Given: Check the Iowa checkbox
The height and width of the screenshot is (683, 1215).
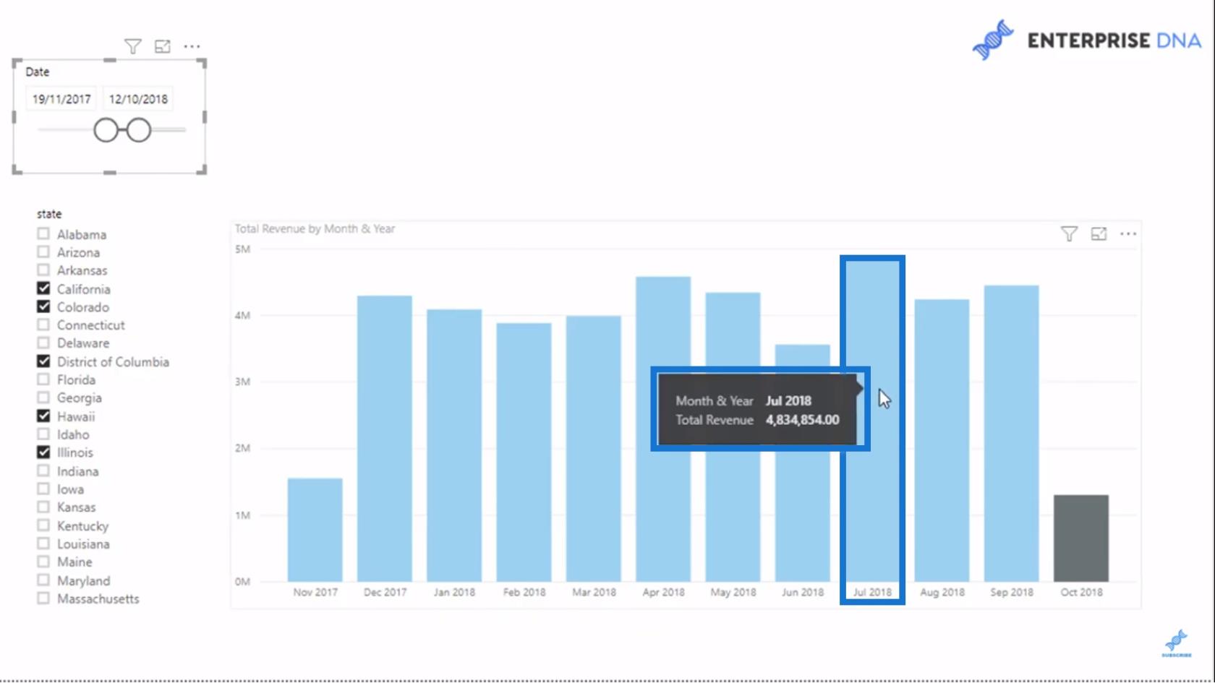Looking at the screenshot, I should 43,489.
